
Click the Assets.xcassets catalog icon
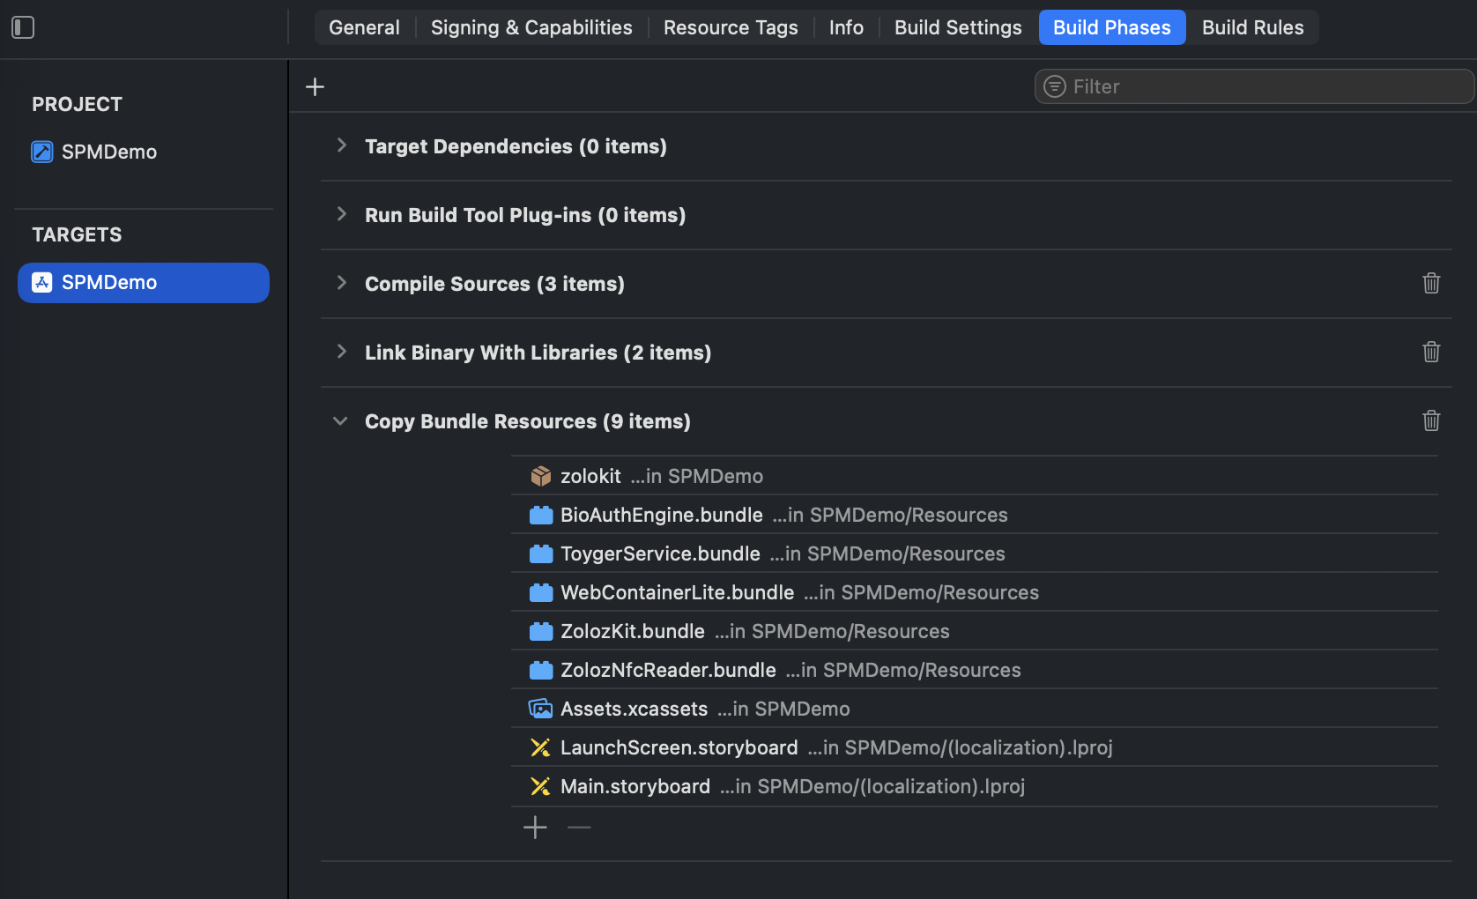pos(540,709)
